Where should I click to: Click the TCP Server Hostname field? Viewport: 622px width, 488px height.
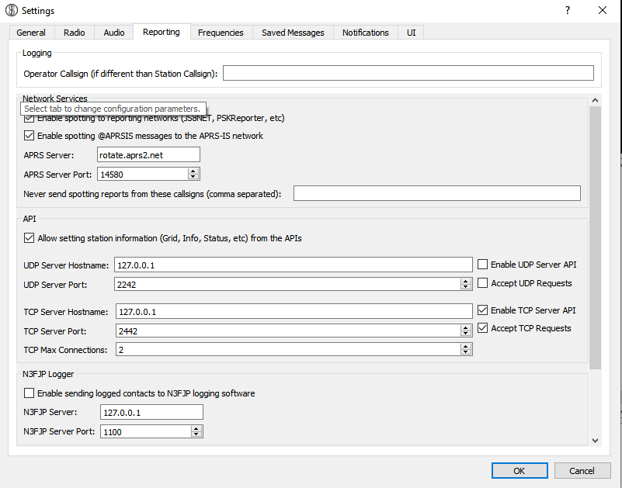(294, 311)
